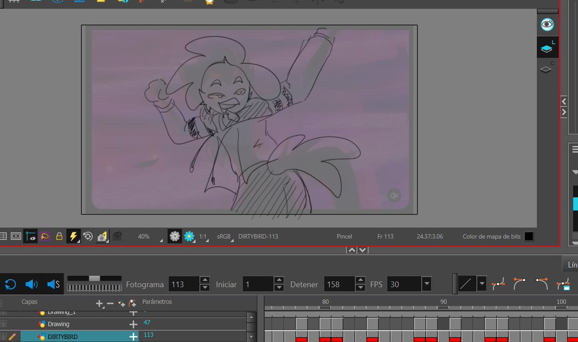Click the layer list scroll down arrow

251,336
